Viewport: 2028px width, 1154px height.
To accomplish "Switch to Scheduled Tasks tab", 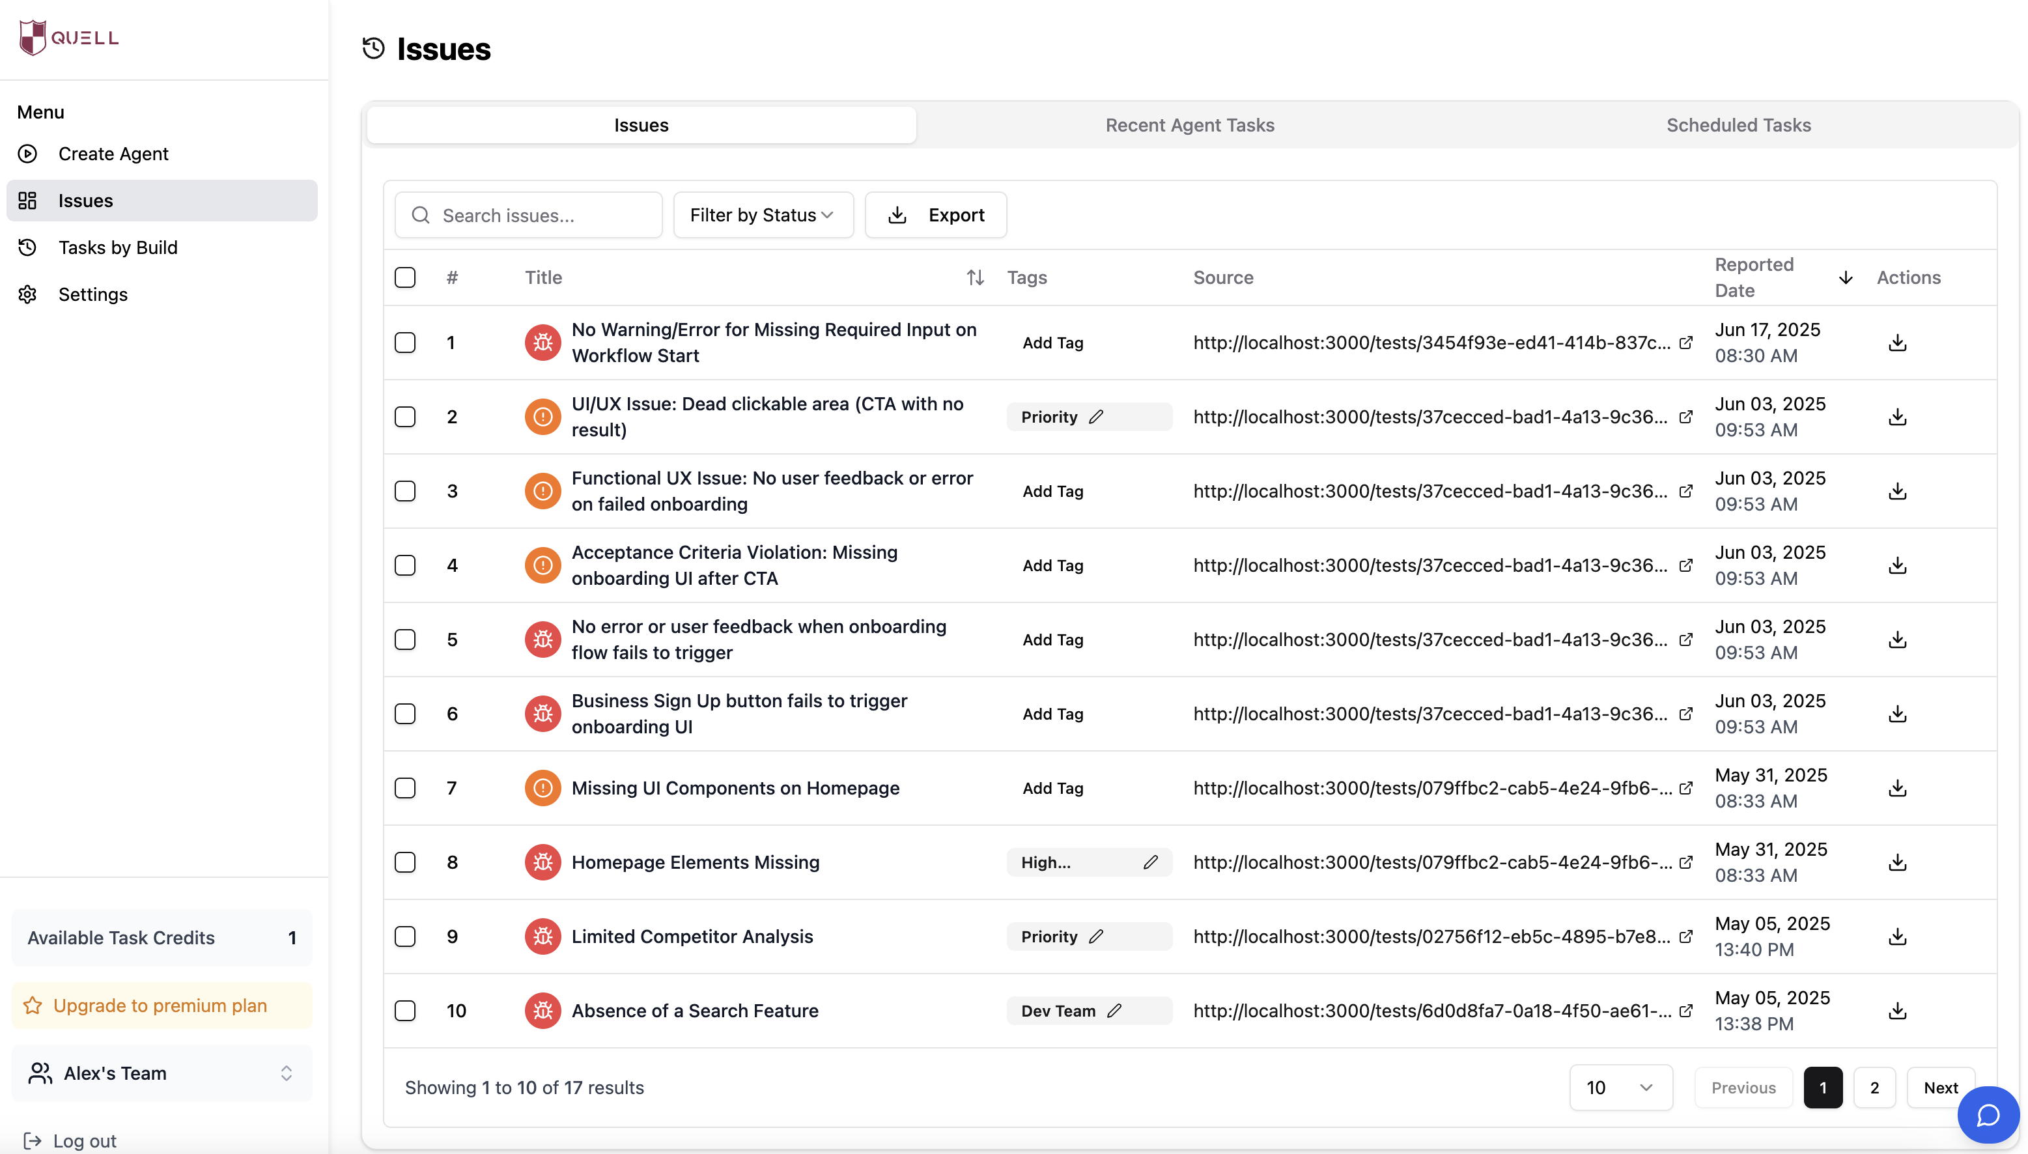I will [1738, 125].
